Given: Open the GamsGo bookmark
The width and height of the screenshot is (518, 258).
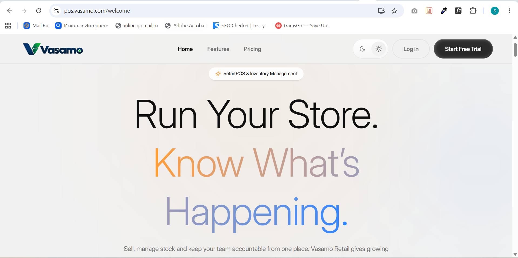Looking at the screenshot, I should pos(303,26).
